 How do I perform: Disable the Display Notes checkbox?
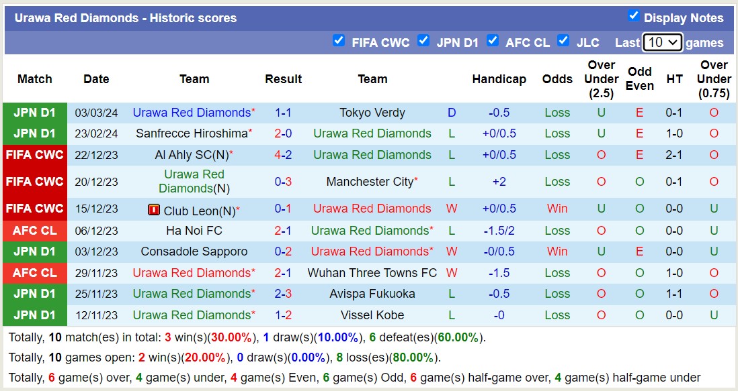[x=632, y=17]
